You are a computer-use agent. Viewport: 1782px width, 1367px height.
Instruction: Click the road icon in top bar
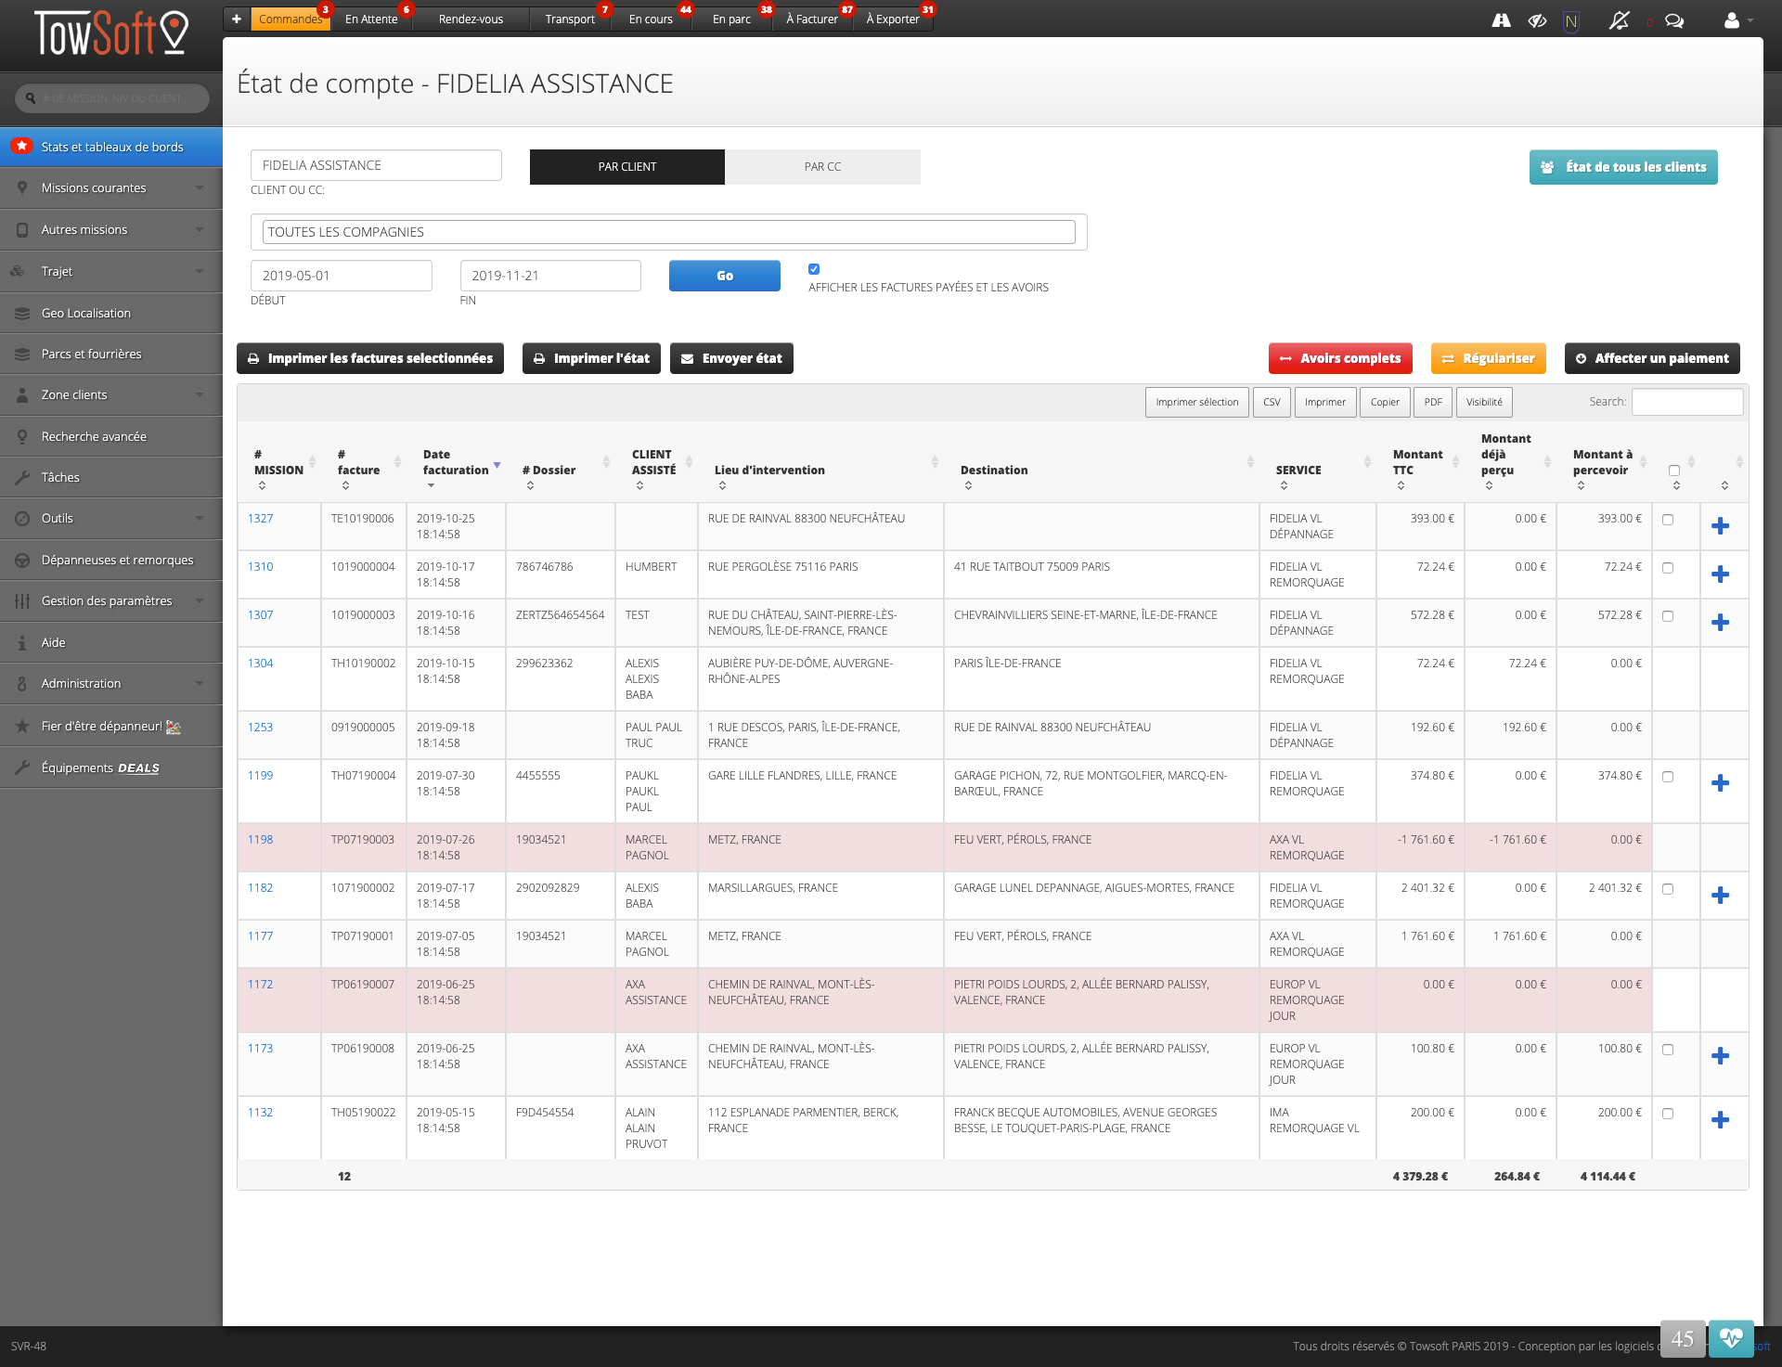(x=1501, y=20)
